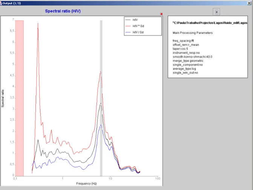Click the Frequency (Hz) axis label
This screenshot has width=253, height=190.
click(86, 184)
